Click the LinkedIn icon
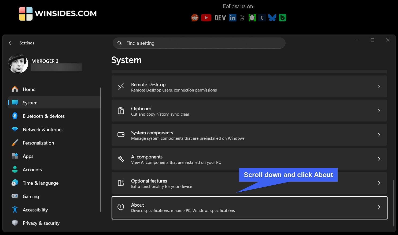Screen dimensions: 398x235 tap(232, 18)
